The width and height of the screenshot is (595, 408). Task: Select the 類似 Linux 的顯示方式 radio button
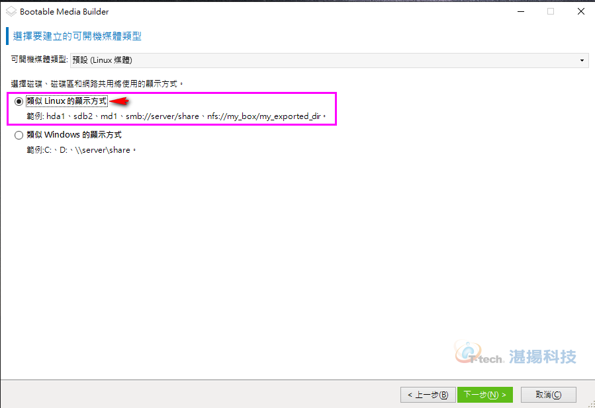click(19, 102)
